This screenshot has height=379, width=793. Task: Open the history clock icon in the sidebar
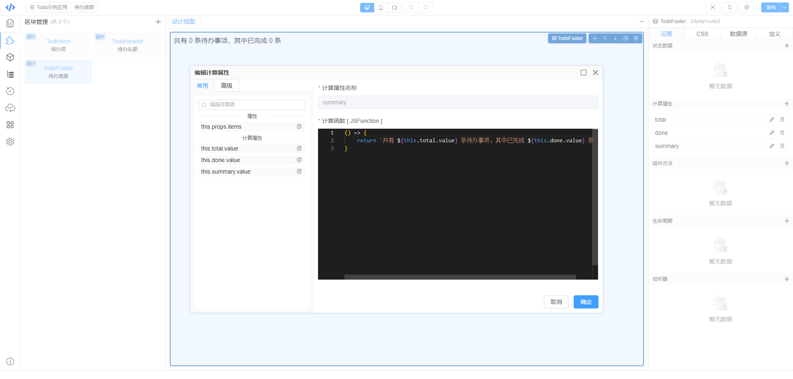[10, 91]
